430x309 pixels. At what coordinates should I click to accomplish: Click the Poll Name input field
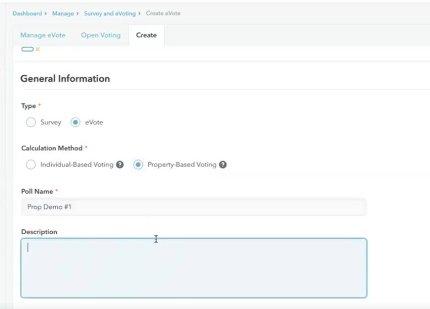(x=193, y=207)
